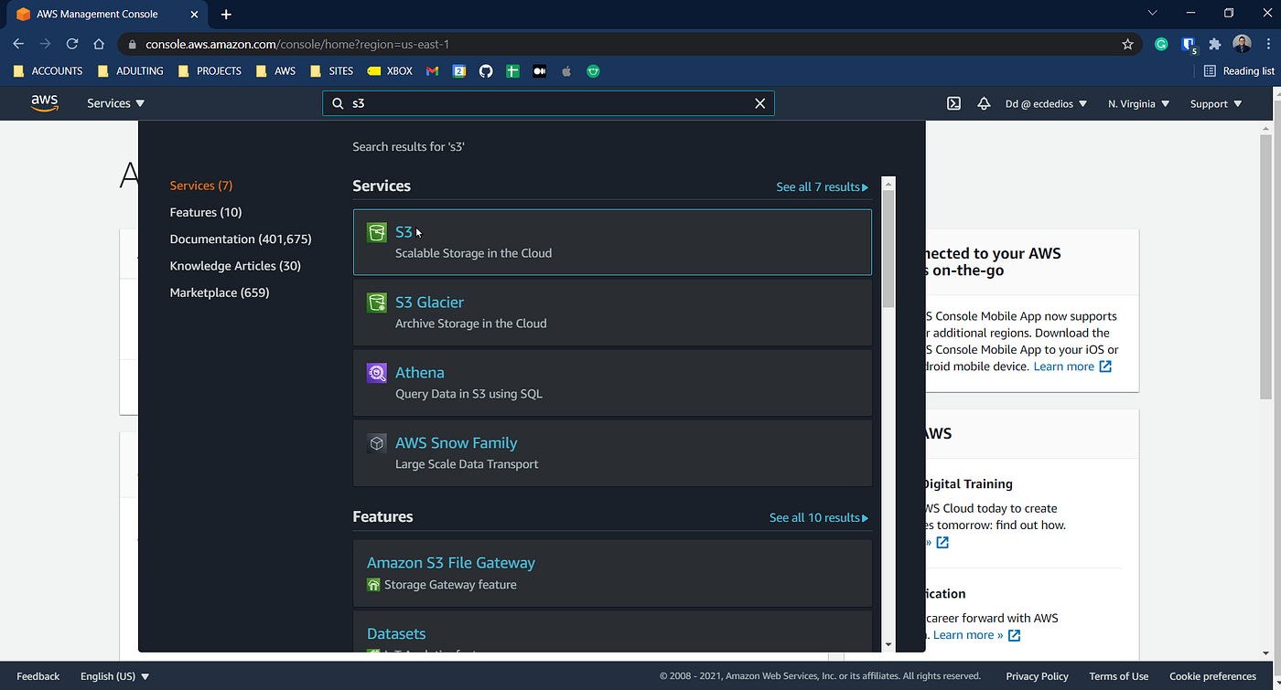The image size is (1281, 690).
Task: Open the Medium bookmark icon
Action: point(540,71)
